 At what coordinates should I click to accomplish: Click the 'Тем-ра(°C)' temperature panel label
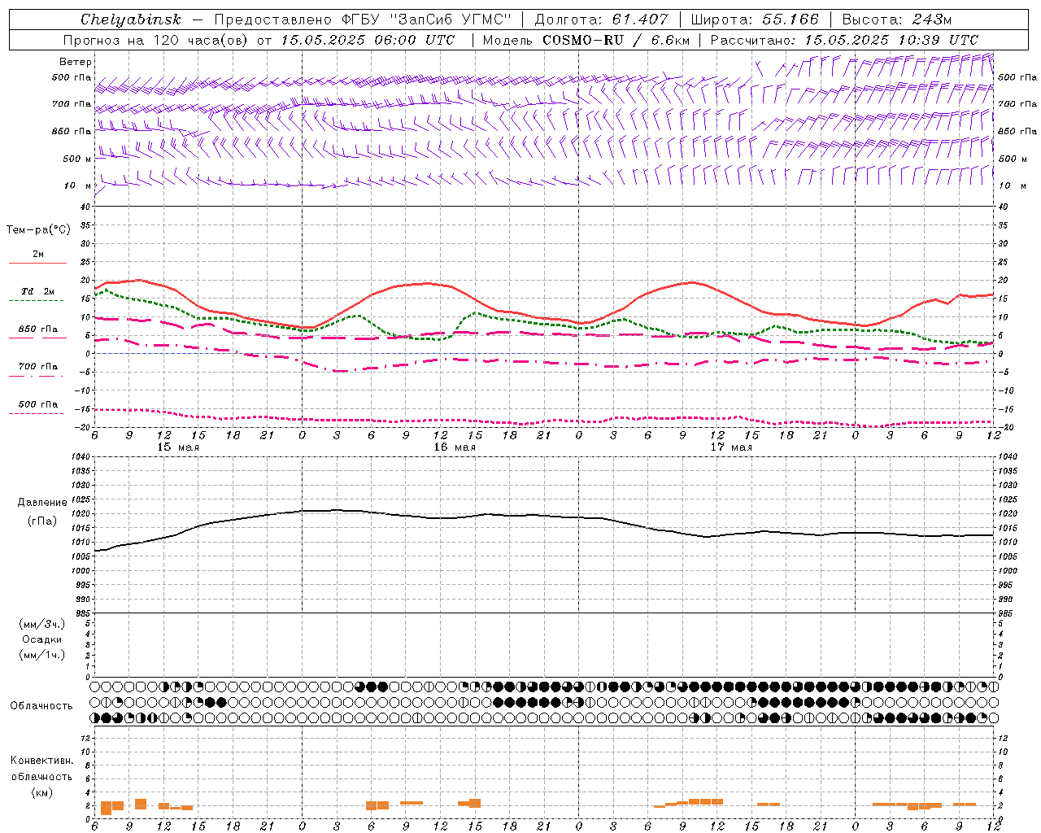coord(38,230)
